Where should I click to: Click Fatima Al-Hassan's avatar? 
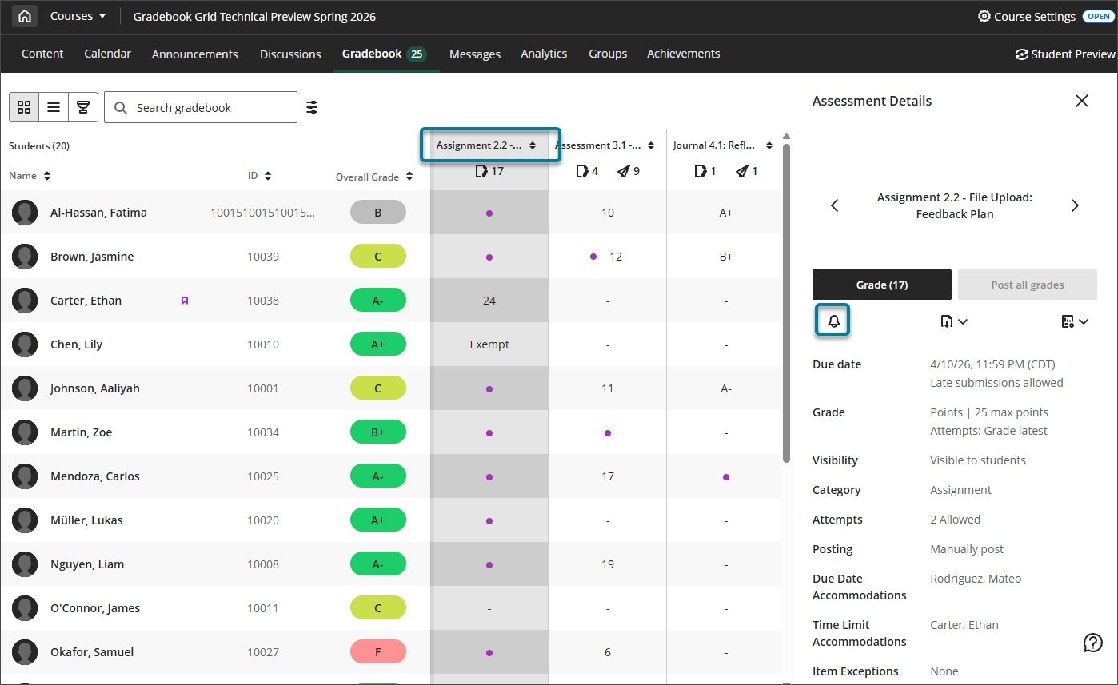(25, 213)
